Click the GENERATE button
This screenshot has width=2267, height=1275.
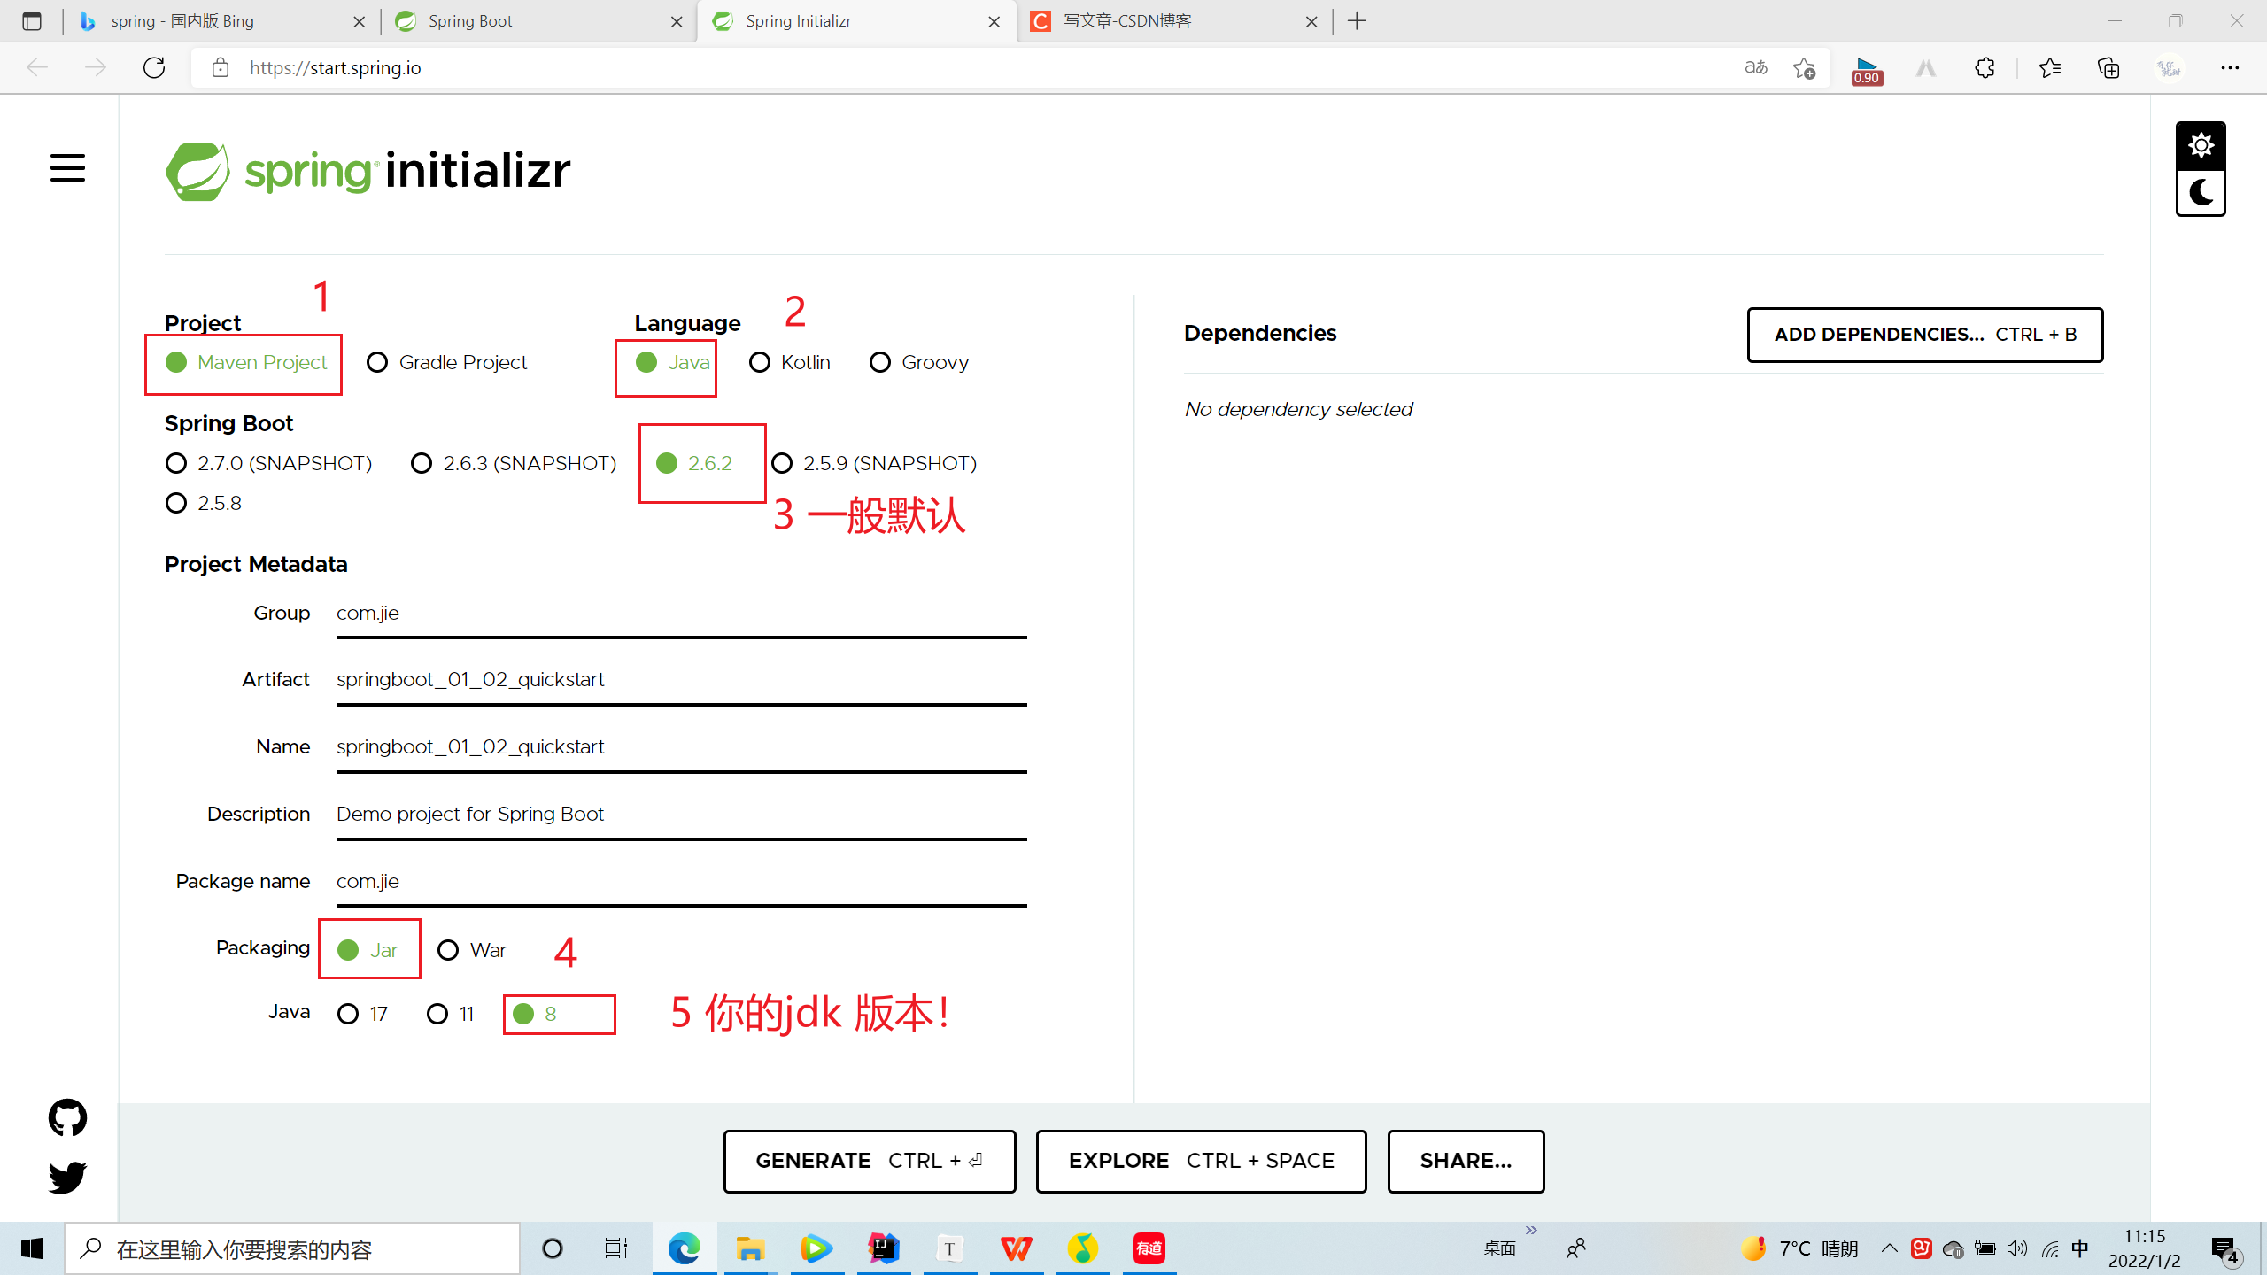(x=869, y=1161)
